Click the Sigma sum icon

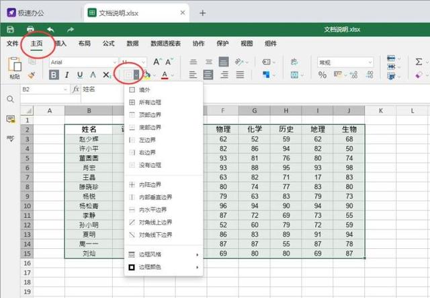pos(419,62)
